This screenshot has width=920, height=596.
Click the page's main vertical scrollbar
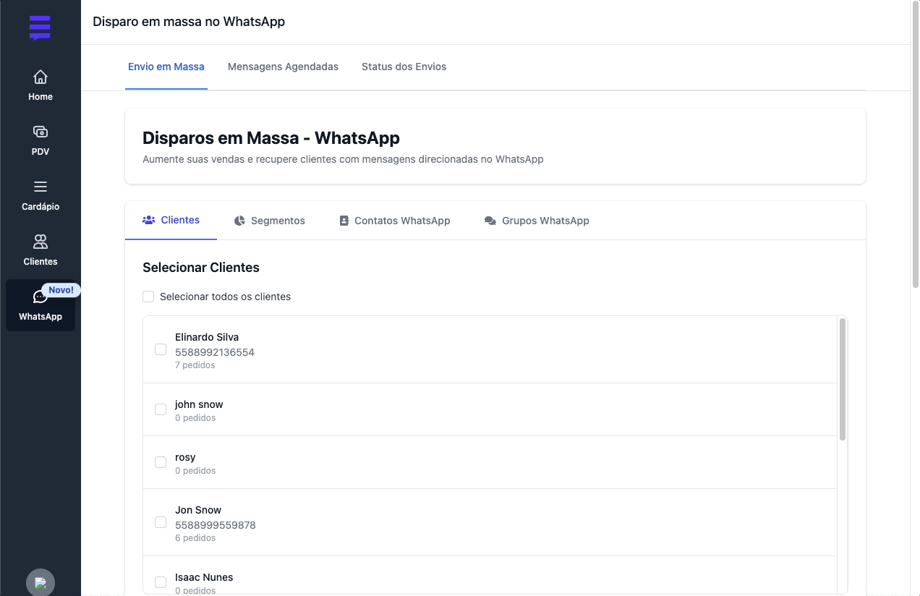tap(915, 145)
